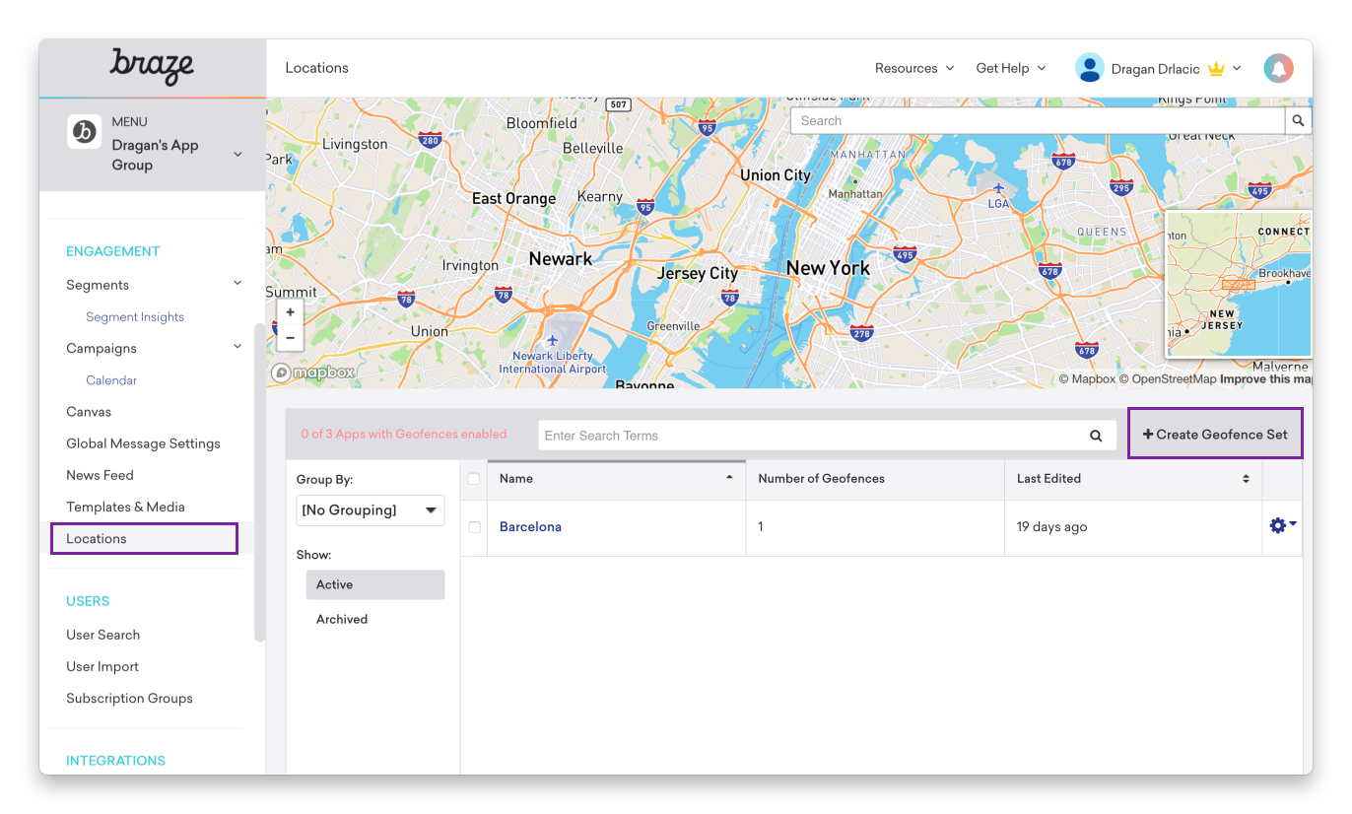
Task: Go to Segment Insights
Action: click(135, 317)
